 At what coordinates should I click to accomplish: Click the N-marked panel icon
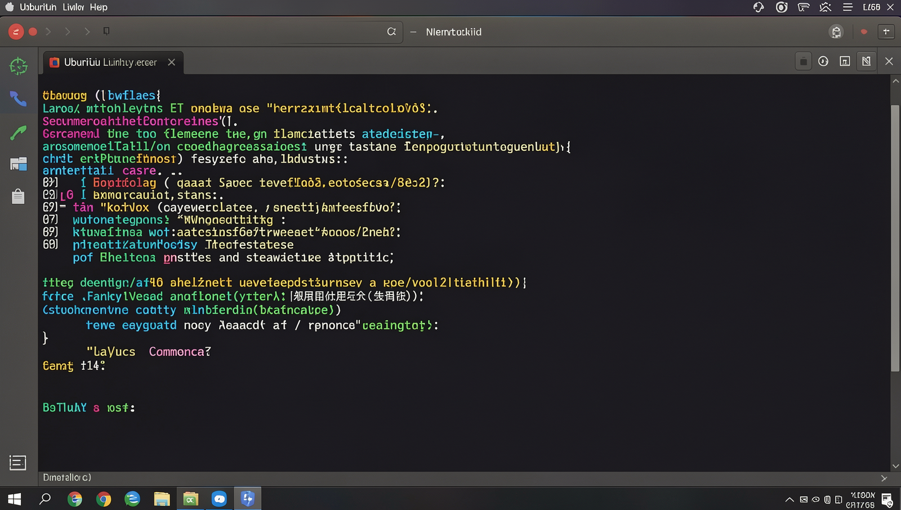pos(867,61)
